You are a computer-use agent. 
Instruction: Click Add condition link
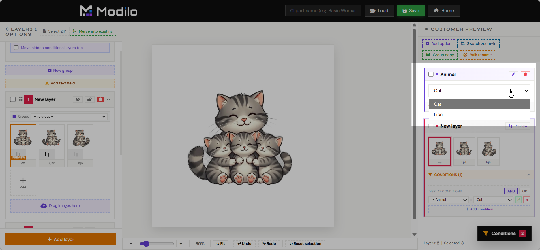pyautogui.click(x=479, y=209)
